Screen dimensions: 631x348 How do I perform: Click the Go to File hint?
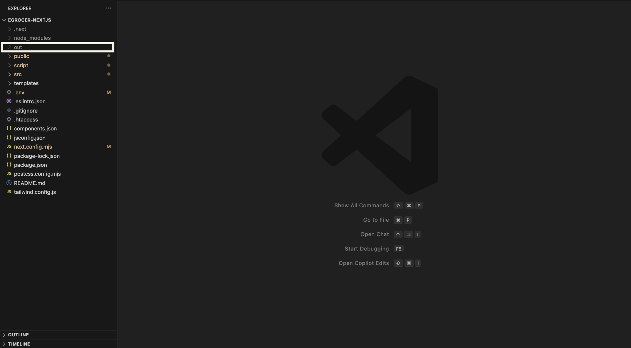tap(376, 220)
